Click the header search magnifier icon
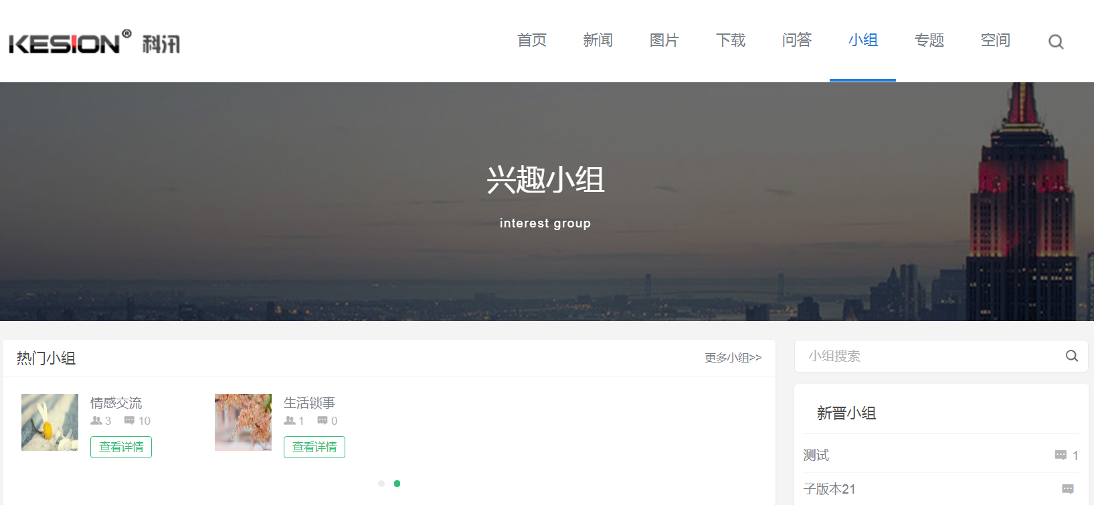The height and width of the screenshot is (505, 1094). tap(1056, 42)
